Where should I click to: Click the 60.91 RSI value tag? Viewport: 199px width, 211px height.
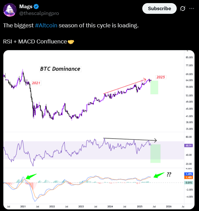point(189,146)
